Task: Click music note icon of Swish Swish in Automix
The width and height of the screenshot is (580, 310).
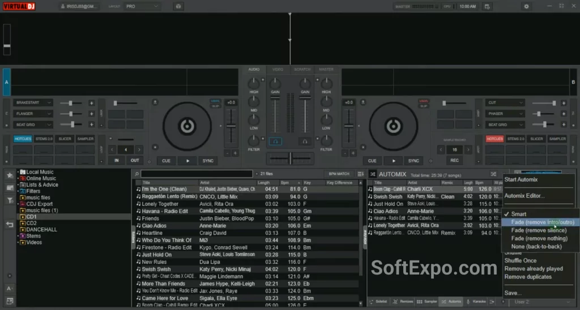Action: 370,196
